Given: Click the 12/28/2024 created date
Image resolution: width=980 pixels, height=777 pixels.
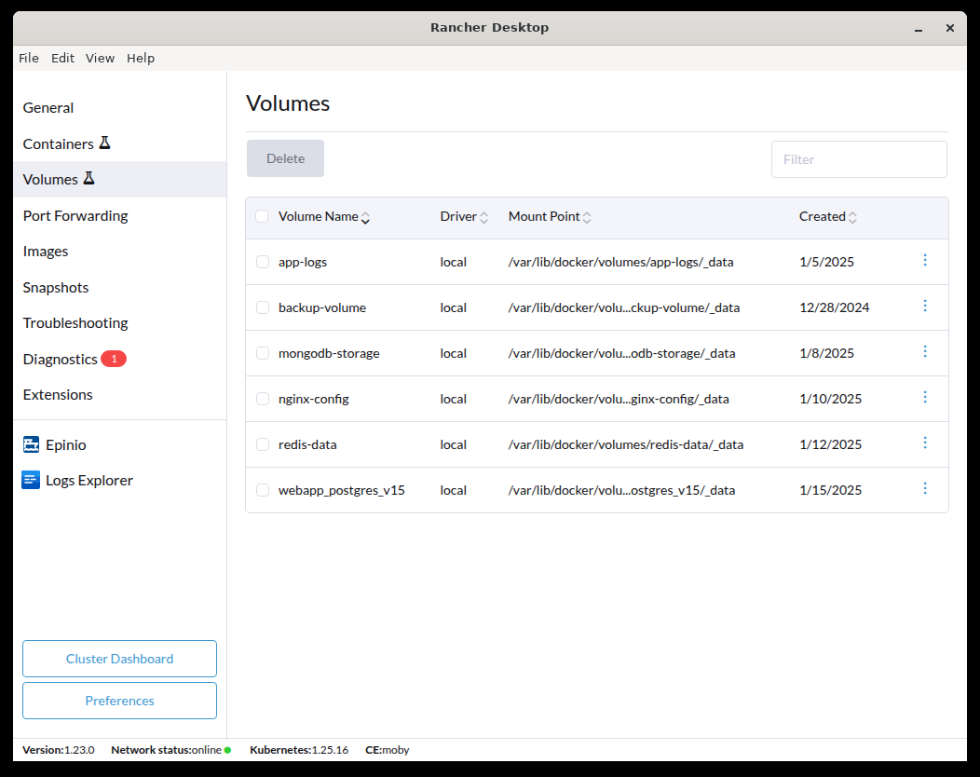Looking at the screenshot, I should coord(835,307).
